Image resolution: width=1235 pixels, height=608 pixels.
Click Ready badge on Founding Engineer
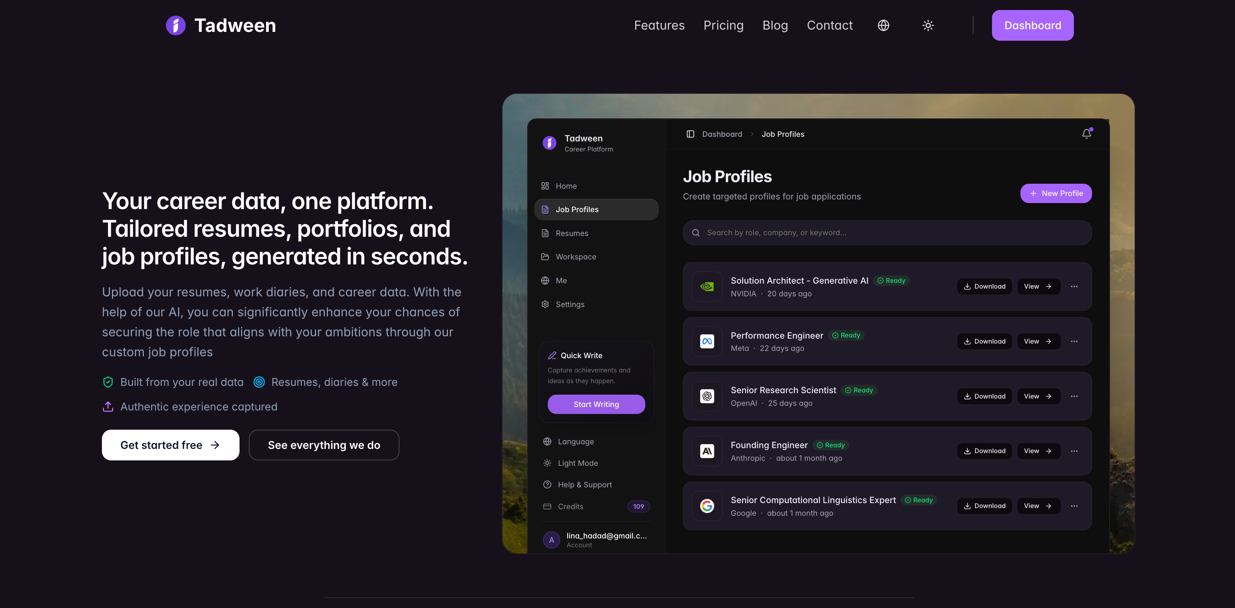tap(831, 445)
